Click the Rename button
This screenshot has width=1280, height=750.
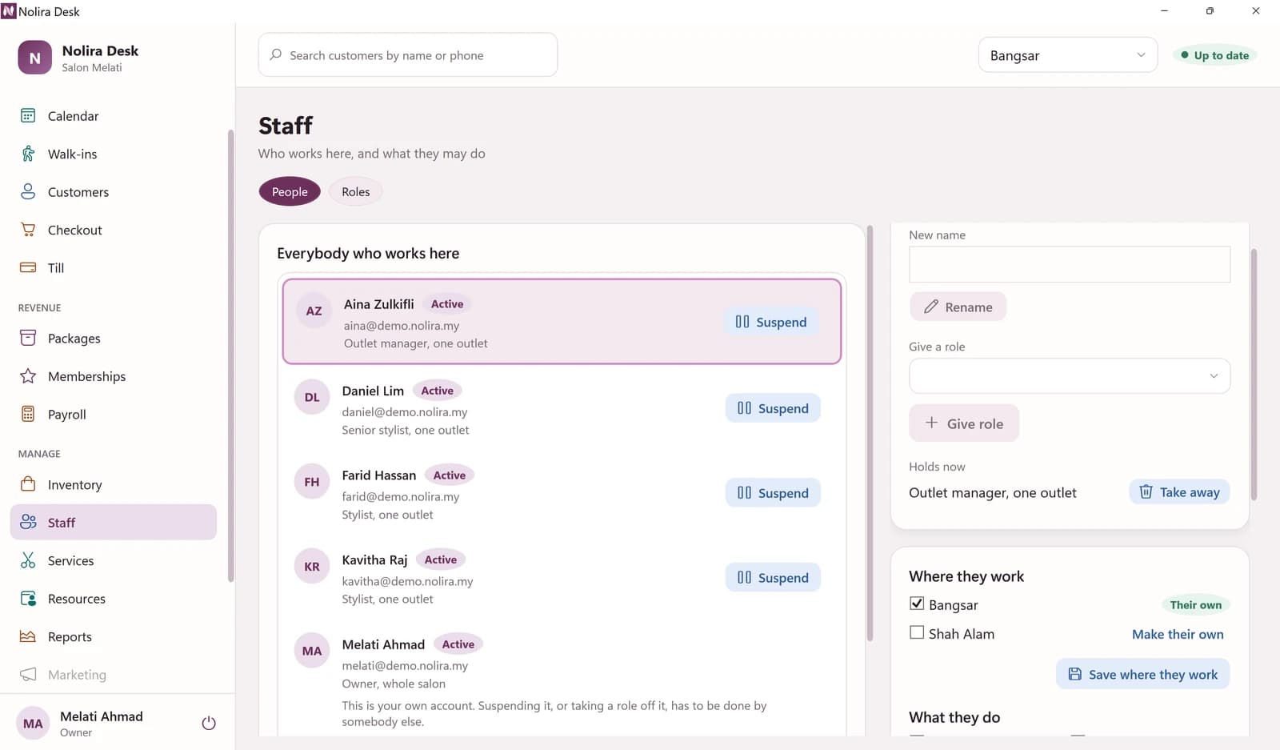click(x=958, y=307)
